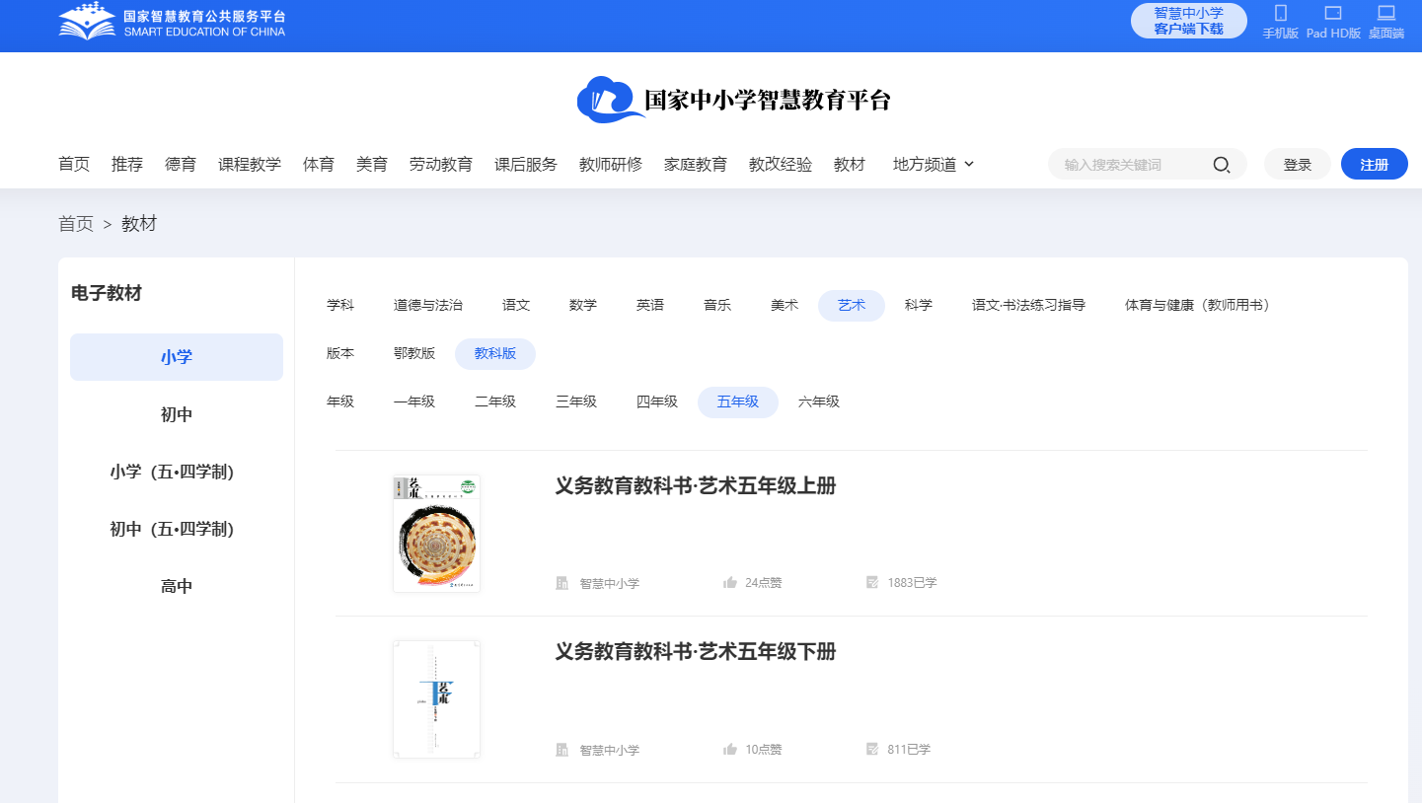Click the search magnifier icon

pyautogui.click(x=1222, y=164)
